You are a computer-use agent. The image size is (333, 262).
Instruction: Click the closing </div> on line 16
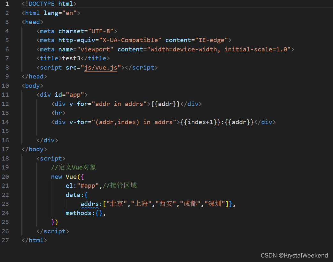point(47,140)
